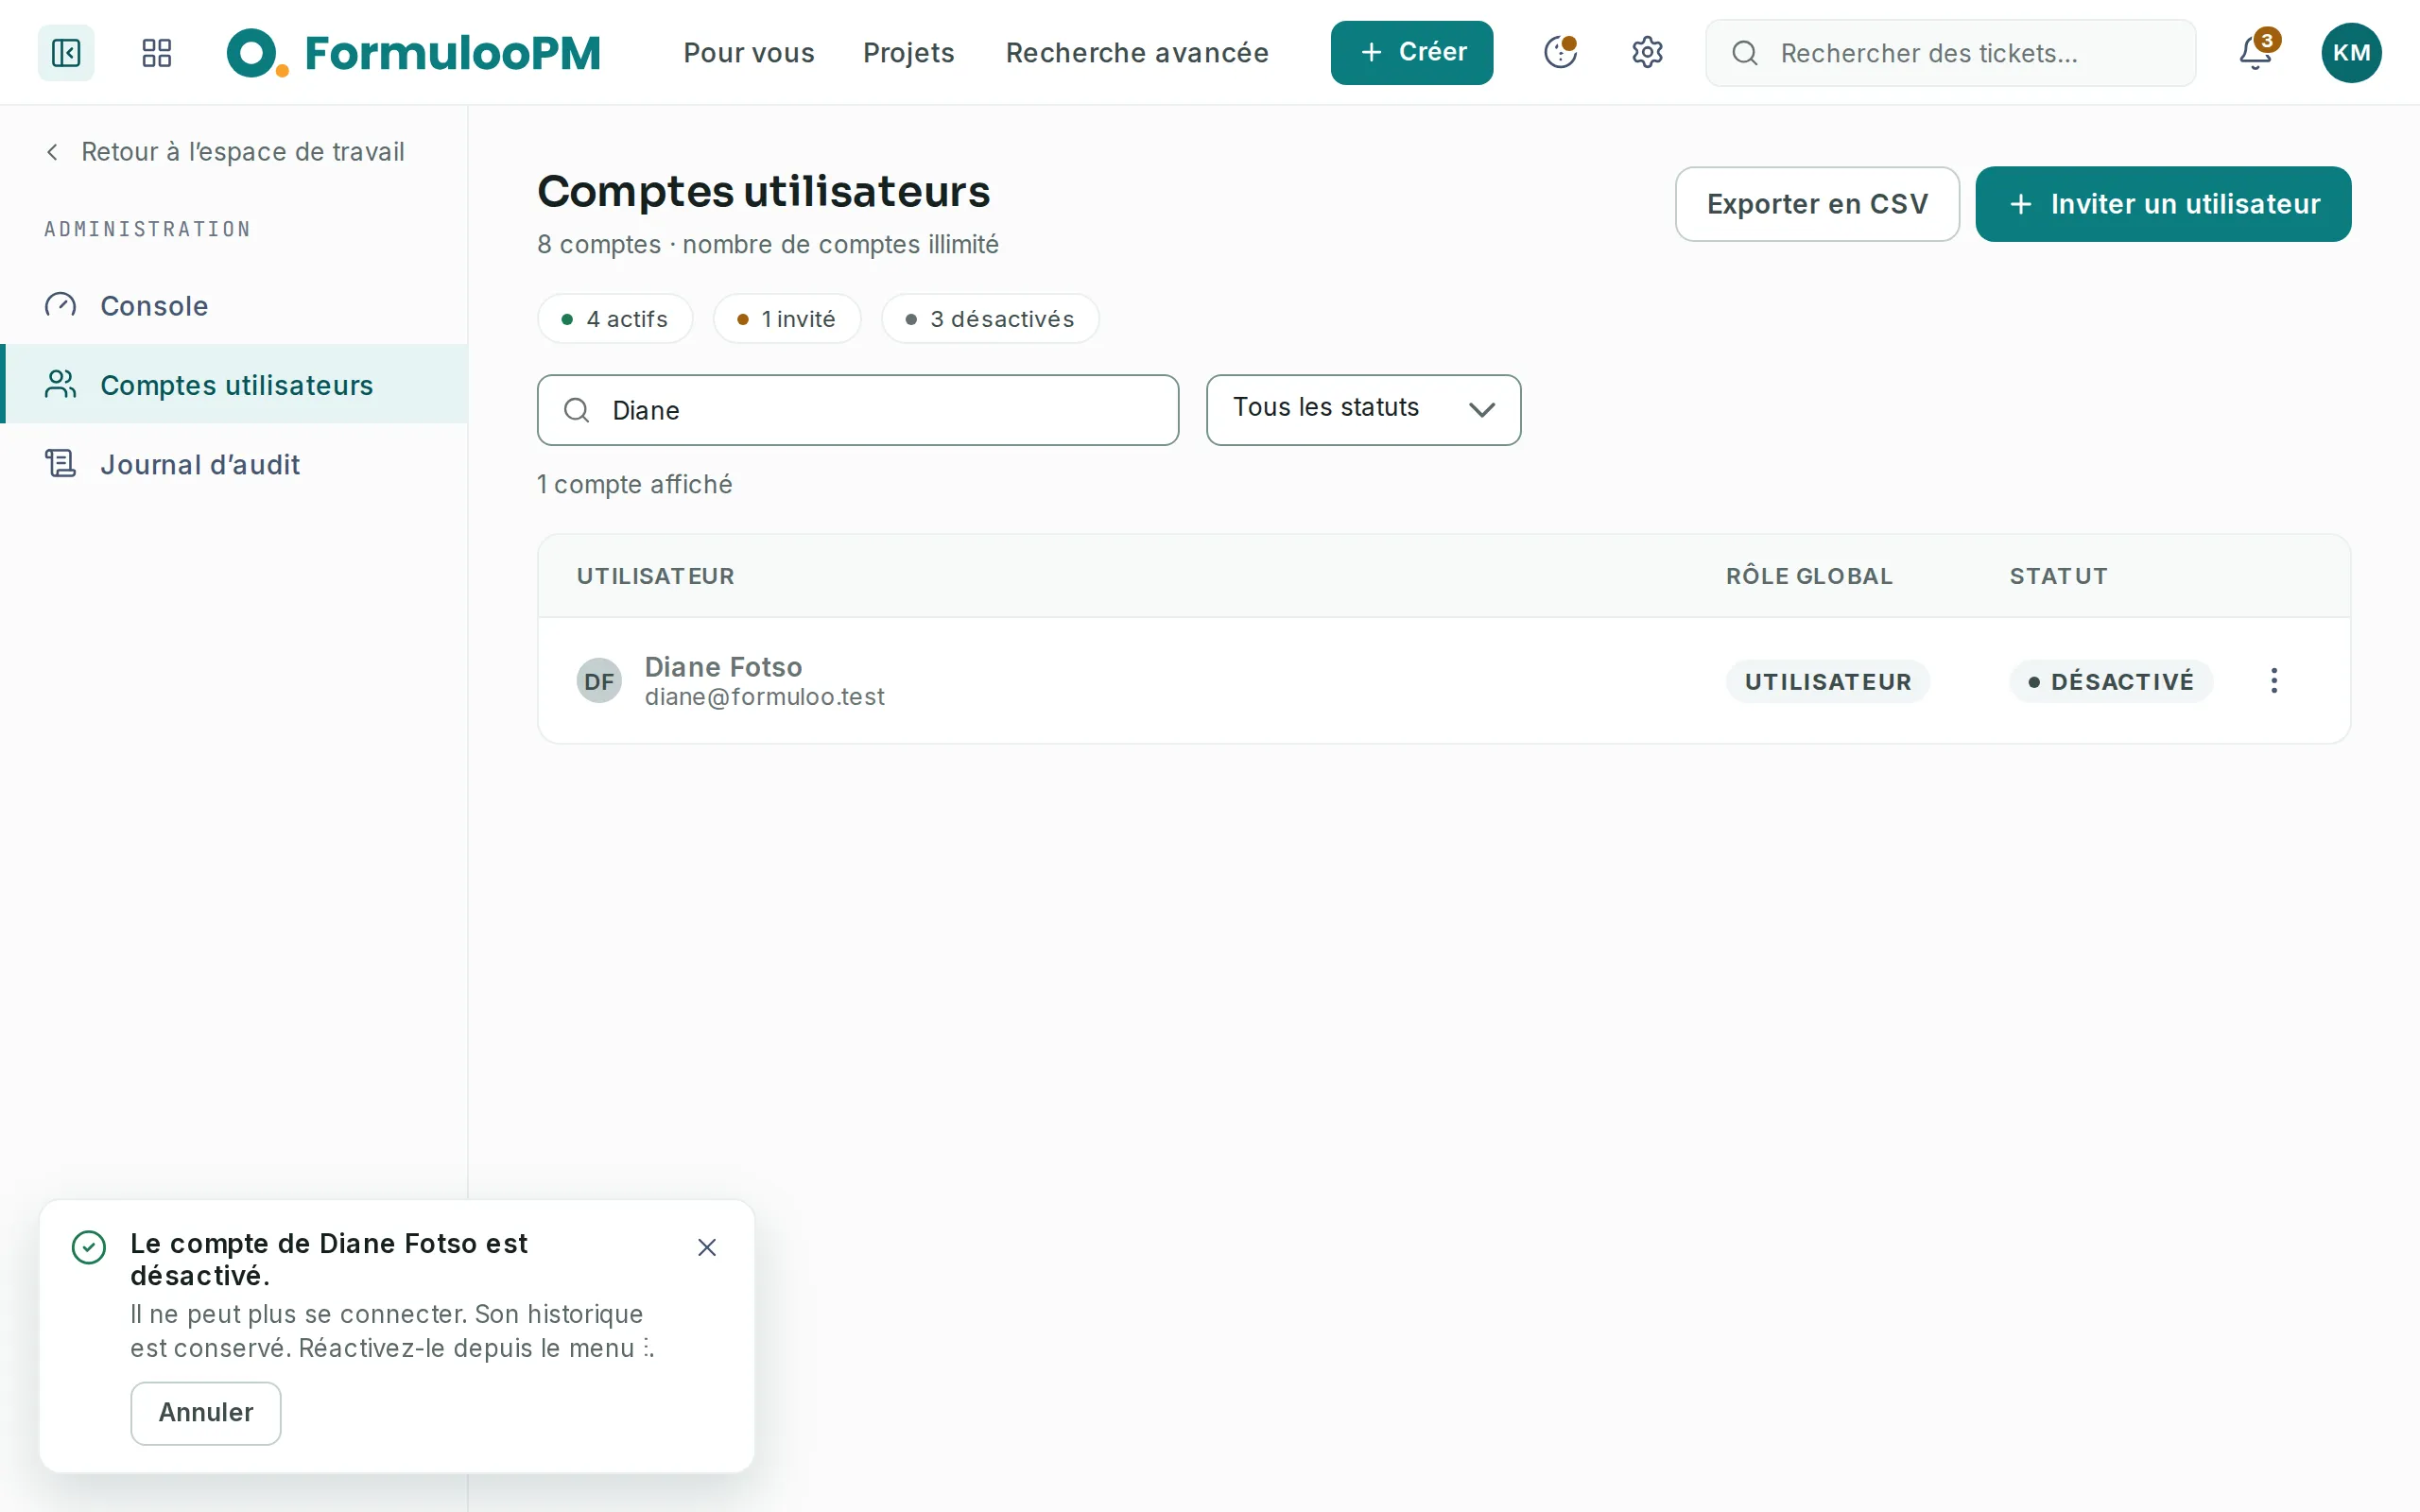Go to Recherche avancée
Image resolution: width=2420 pixels, height=1512 pixels.
[1137, 52]
